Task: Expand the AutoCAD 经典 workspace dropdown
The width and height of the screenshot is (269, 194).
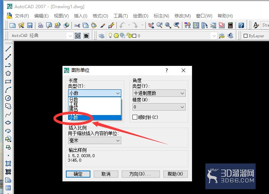Action: tap(70, 36)
